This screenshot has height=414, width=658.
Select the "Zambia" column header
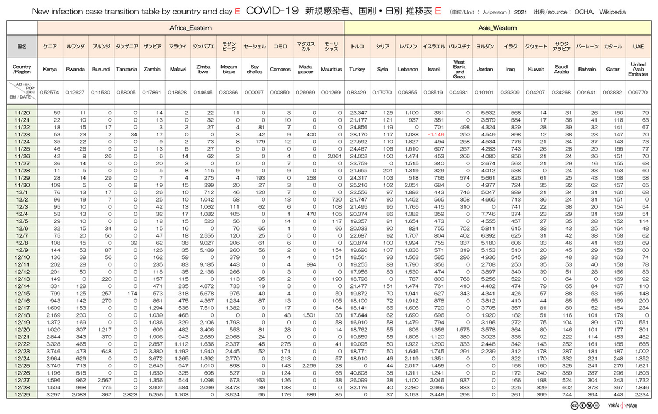tap(152, 70)
